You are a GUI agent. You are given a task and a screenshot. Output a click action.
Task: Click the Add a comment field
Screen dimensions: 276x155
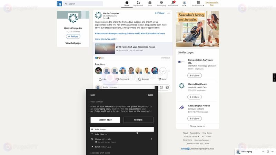[128, 87]
